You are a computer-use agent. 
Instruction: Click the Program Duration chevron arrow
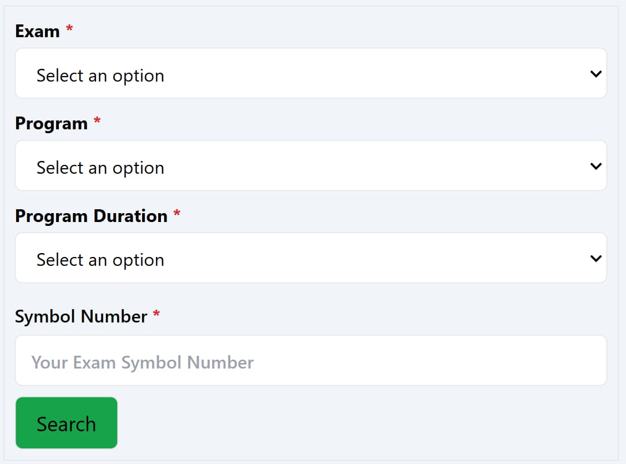pos(596,258)
